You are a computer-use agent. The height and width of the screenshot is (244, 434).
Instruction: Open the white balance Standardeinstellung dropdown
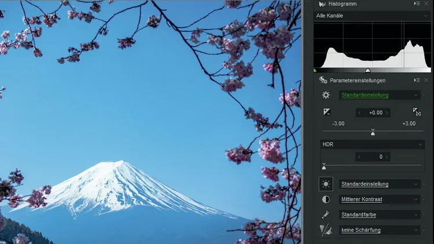point(380,184)
